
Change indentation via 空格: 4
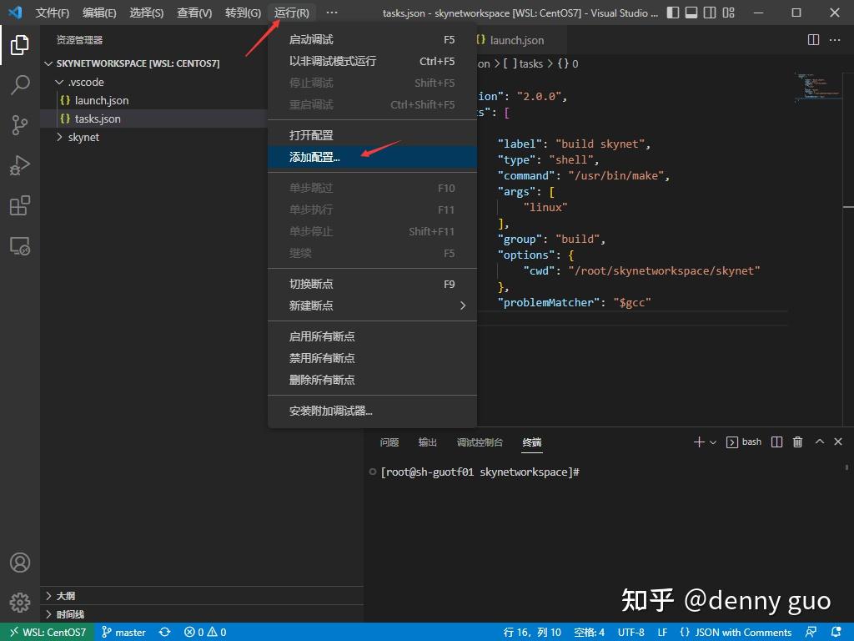[x=590, y=633]
